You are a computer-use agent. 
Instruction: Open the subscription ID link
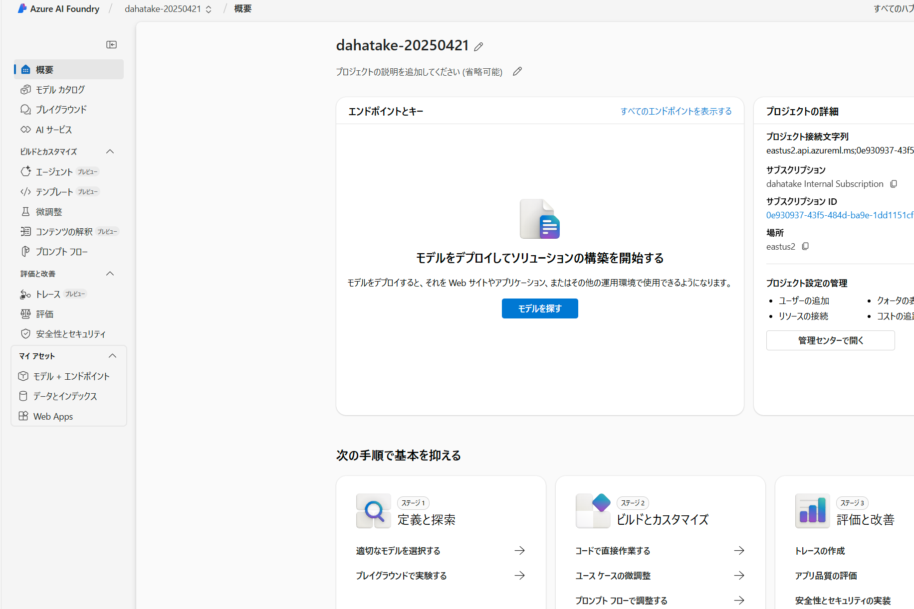(840, 215)
